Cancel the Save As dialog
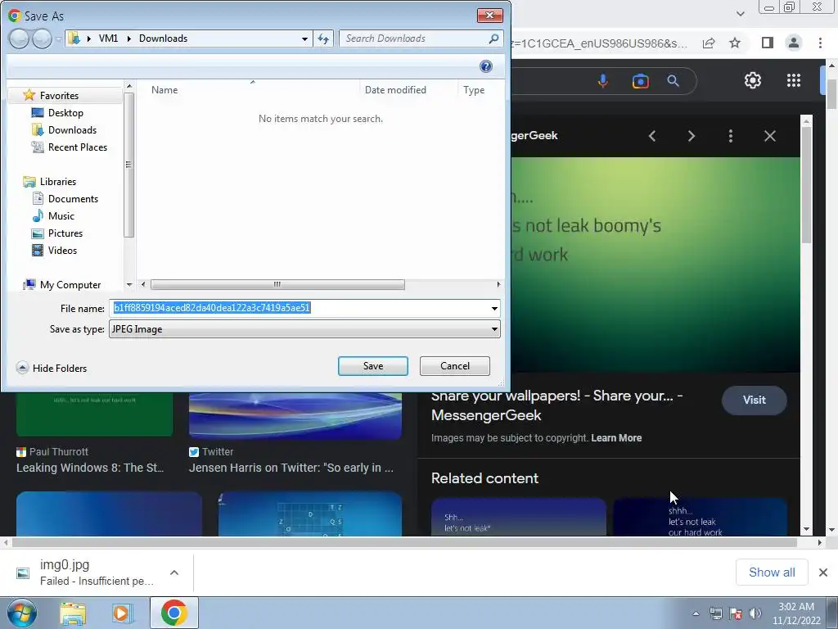 coord(455,366)
